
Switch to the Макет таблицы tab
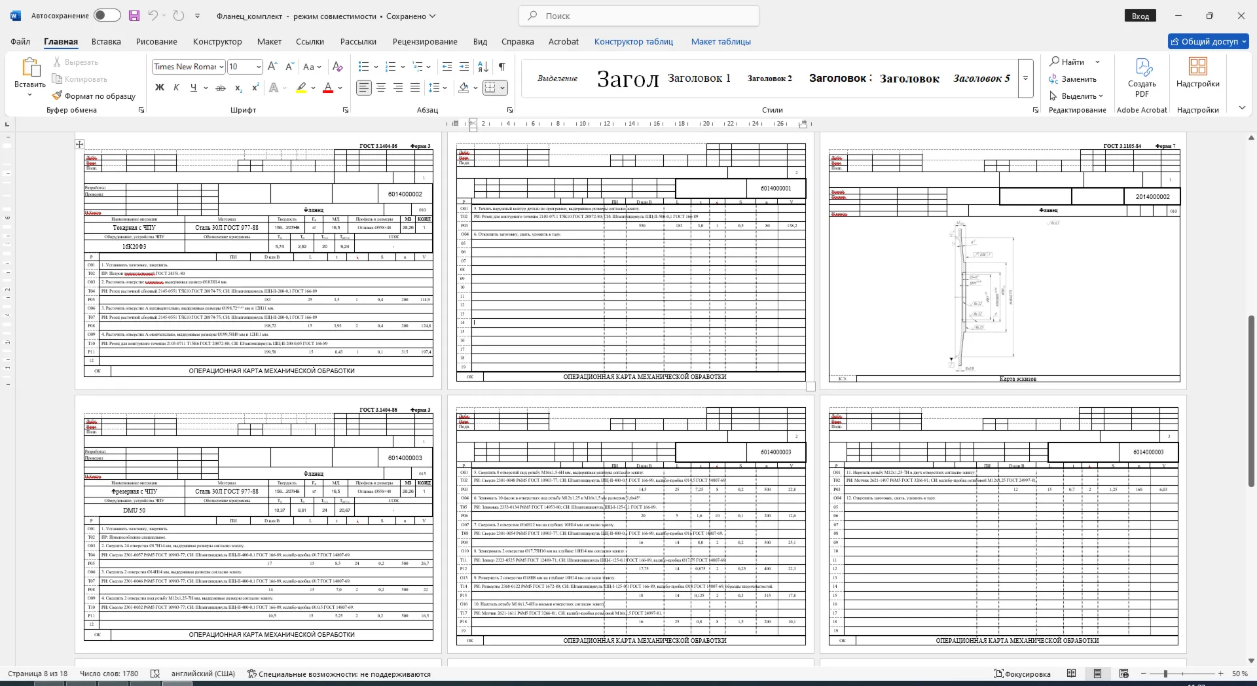[721, 41]
